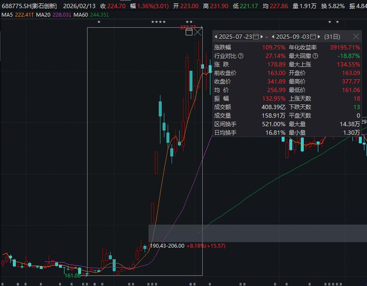The height and width of the screenshot is (286, 367).
Task: Click the 成交量 value 158.91万
Action: coord(274,116)
